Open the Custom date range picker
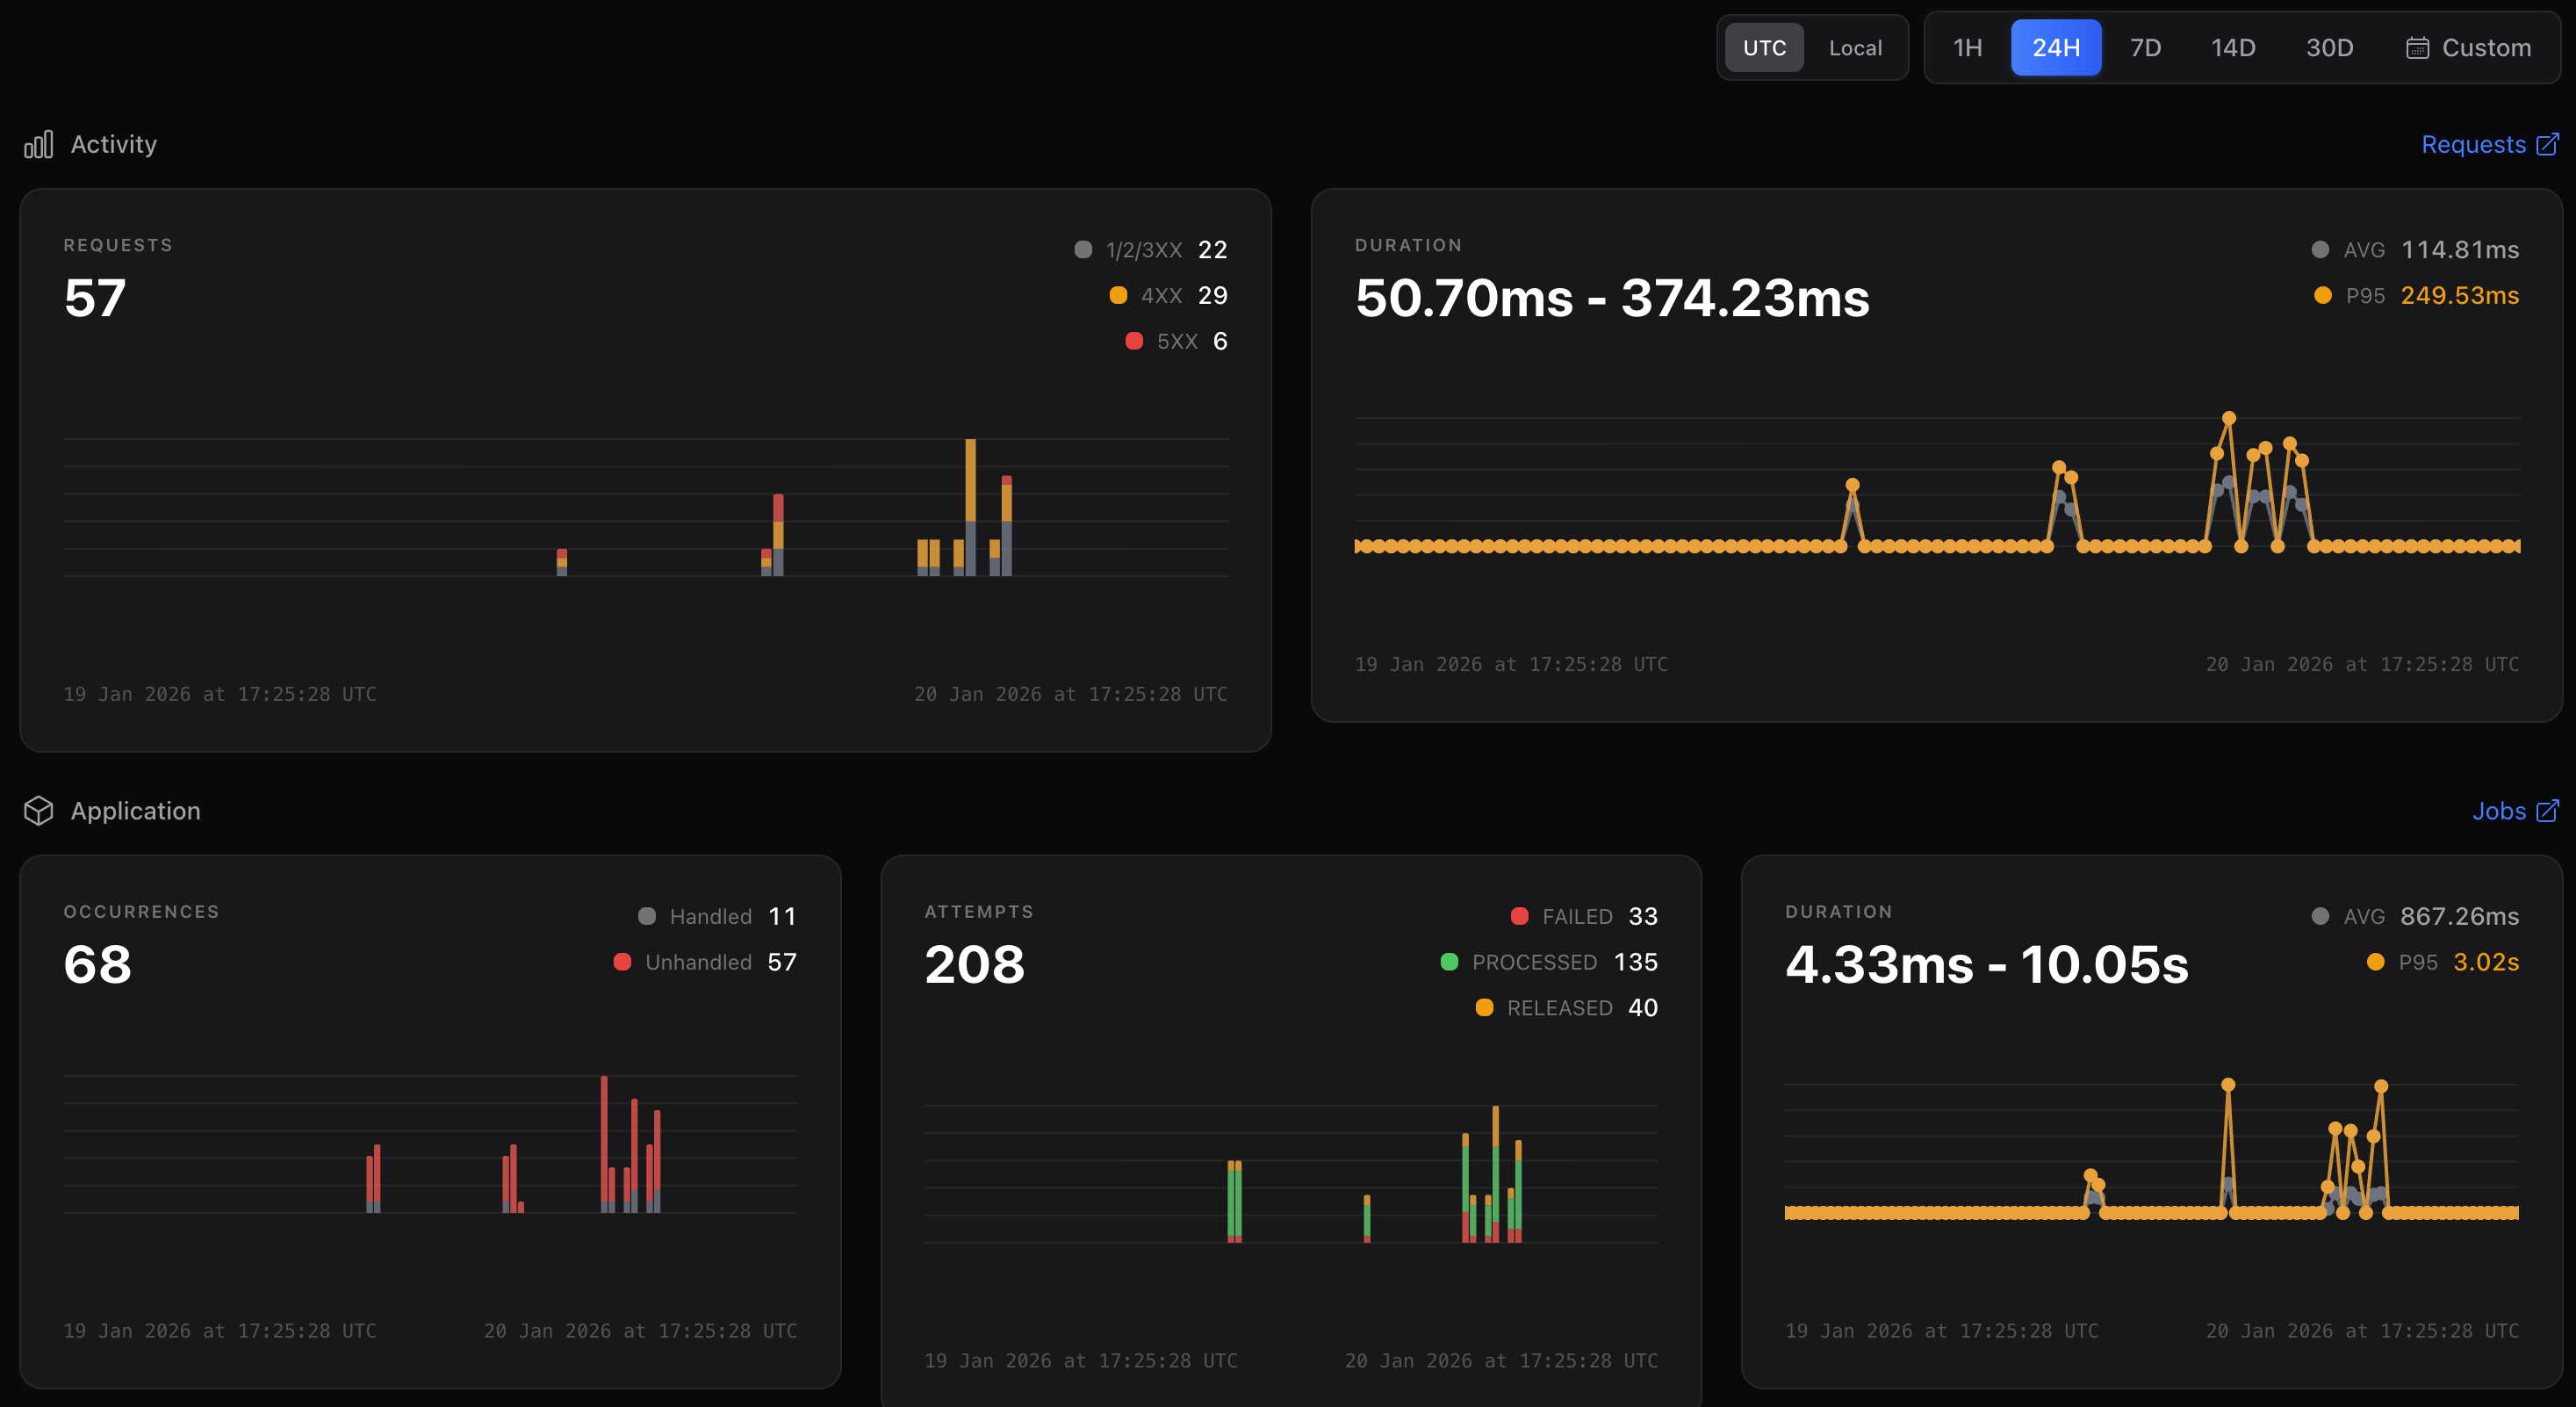This screenshot has height=1407, width=2576. [x=2468, y=47]
